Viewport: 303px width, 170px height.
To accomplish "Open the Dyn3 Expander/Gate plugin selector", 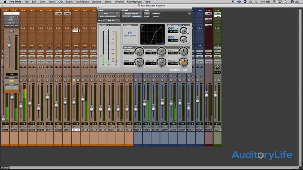I will coord(109,17).
